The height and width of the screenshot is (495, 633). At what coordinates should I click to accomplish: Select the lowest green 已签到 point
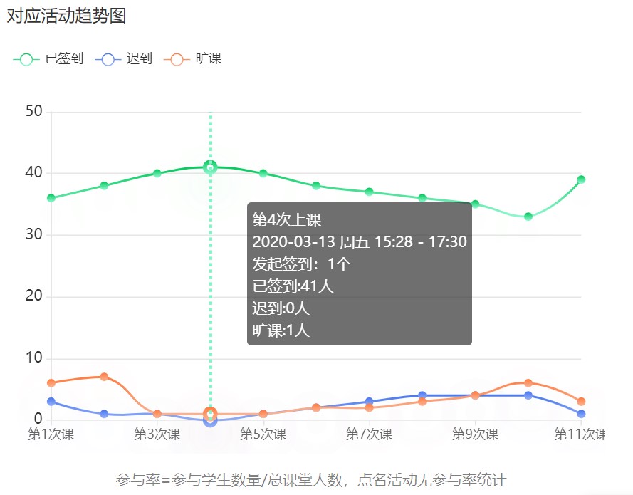pyautogui.click(x=528, y=217)
